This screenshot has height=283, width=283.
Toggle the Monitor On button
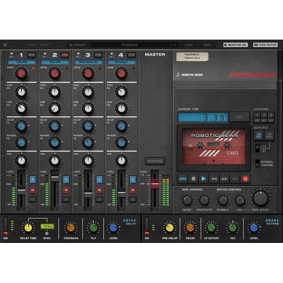pyautogui.click(x=235, y=45)
